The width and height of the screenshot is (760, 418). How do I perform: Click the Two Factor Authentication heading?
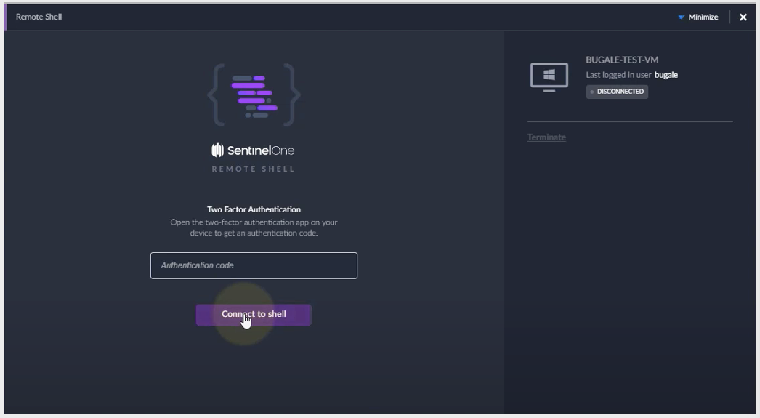(254, 209)
